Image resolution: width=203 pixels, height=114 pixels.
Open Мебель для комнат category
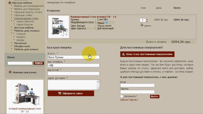click(x=26, y=49)
